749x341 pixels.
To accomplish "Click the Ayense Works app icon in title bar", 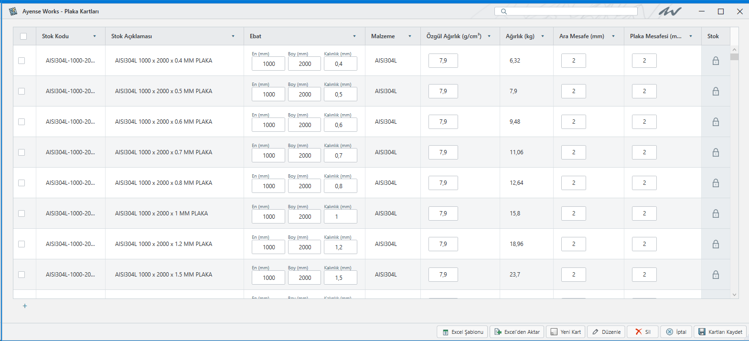I will tap(13, 11).
